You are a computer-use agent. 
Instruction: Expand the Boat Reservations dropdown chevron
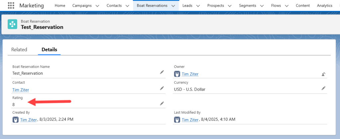click(x=173, y=6)
